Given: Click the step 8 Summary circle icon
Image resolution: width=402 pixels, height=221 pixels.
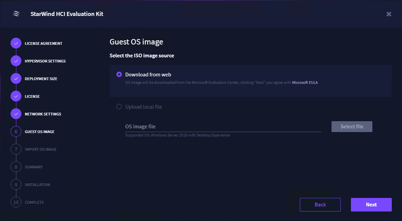Looking at the screenshot, I should [16, 167].
